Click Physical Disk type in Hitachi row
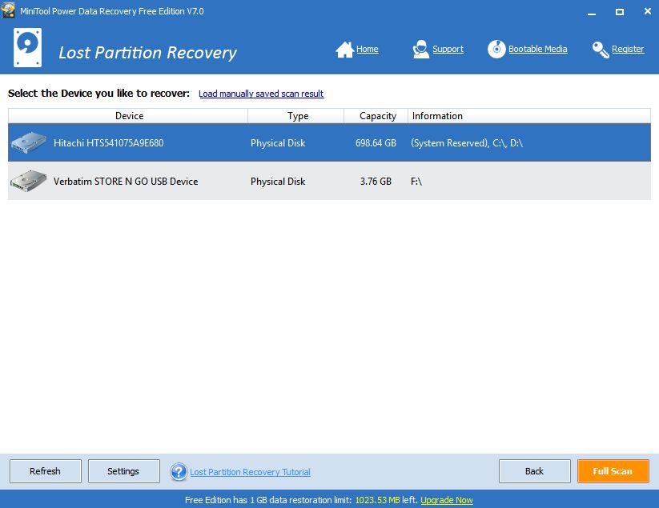Viewport: 659px width, 508px height. pyautogui.click(x=278, y=143)
